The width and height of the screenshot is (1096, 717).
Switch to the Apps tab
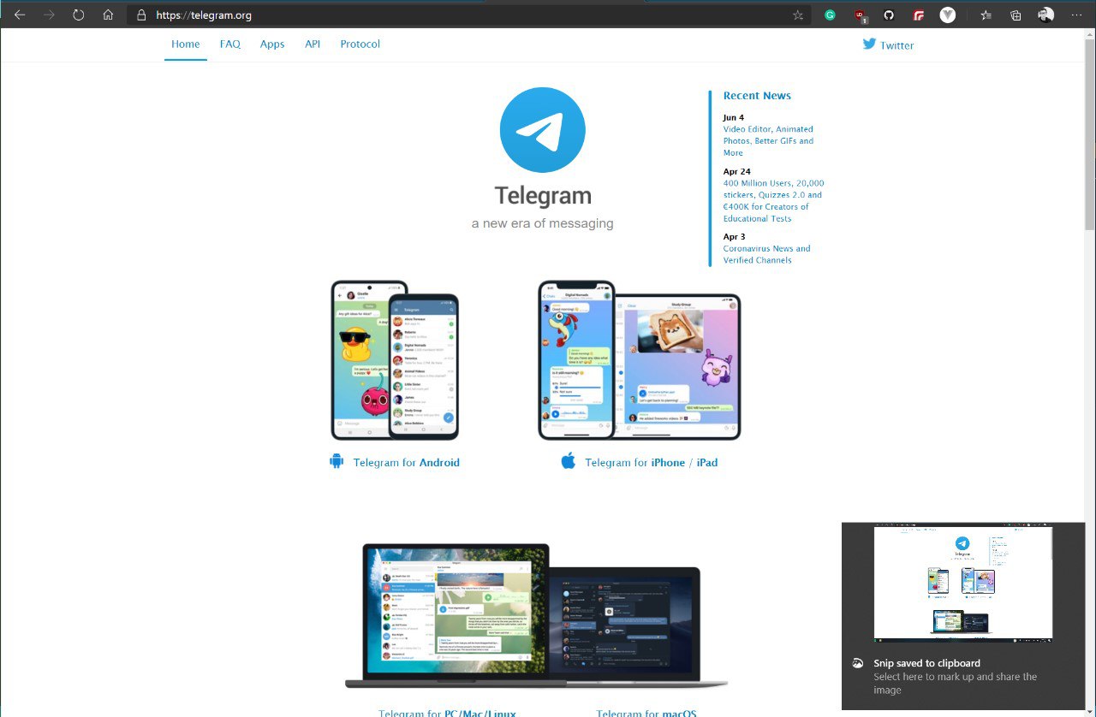coord(272,44)
